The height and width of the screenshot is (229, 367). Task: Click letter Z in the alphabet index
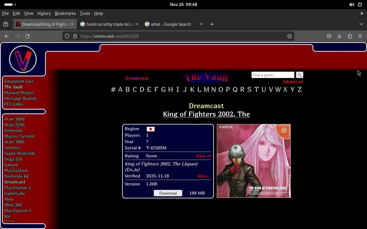(x=300, y=90)
